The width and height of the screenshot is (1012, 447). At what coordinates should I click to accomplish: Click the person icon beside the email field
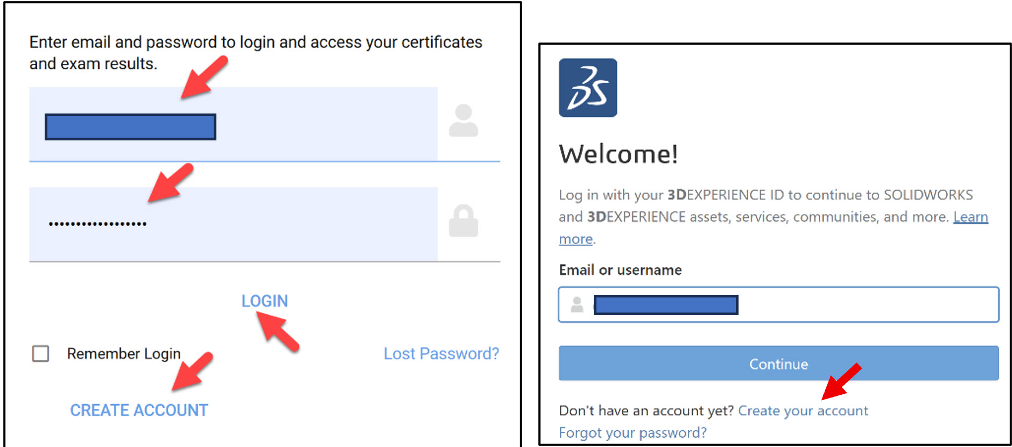tap(463, 119)
